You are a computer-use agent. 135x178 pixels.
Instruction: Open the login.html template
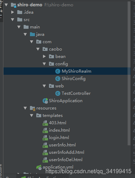59,138
